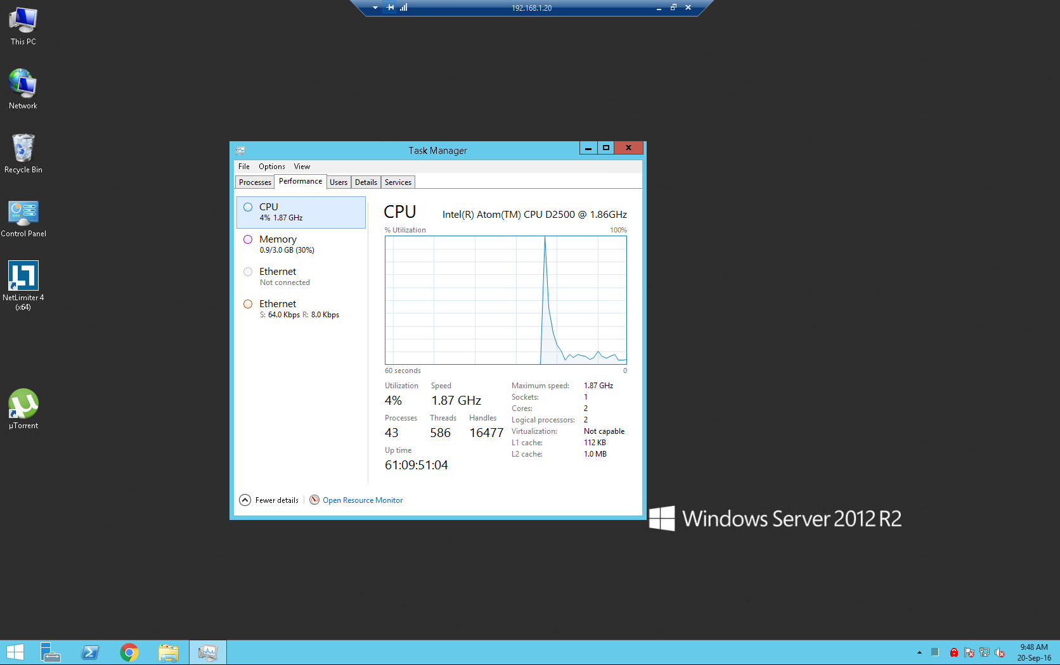This screenshot has height=665, width=1060.
Task: Show hidden tray icons arrow
Action: 919,652
